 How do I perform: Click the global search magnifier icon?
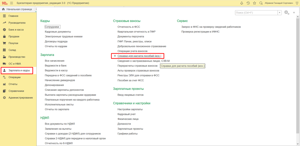(261, 3)
